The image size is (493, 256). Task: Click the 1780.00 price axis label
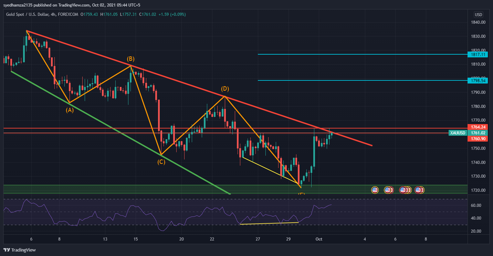479,107
